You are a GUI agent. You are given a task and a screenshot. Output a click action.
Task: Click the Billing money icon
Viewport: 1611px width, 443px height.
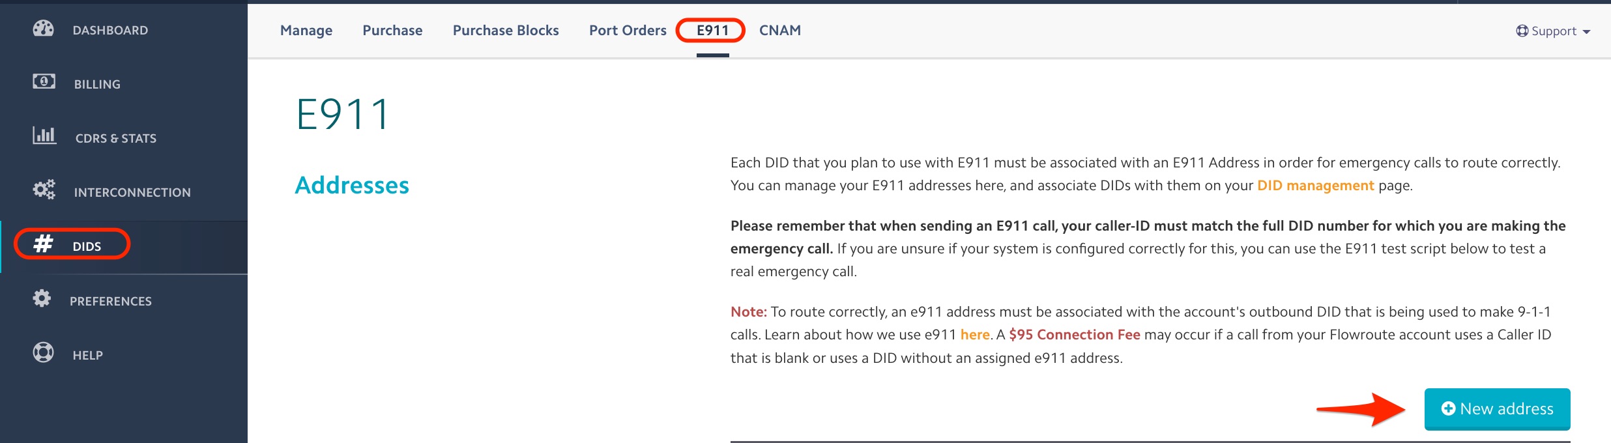coord(44,81)
